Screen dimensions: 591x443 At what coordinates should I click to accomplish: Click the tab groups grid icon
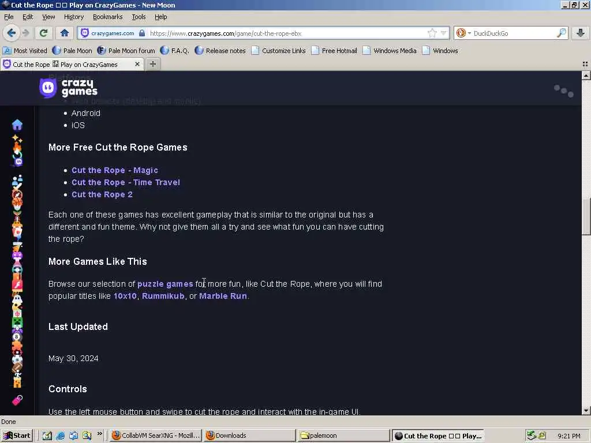pos(585,65)
